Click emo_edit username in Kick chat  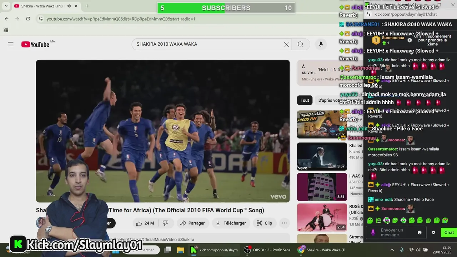pyautogui.click(x=383, y=200)
